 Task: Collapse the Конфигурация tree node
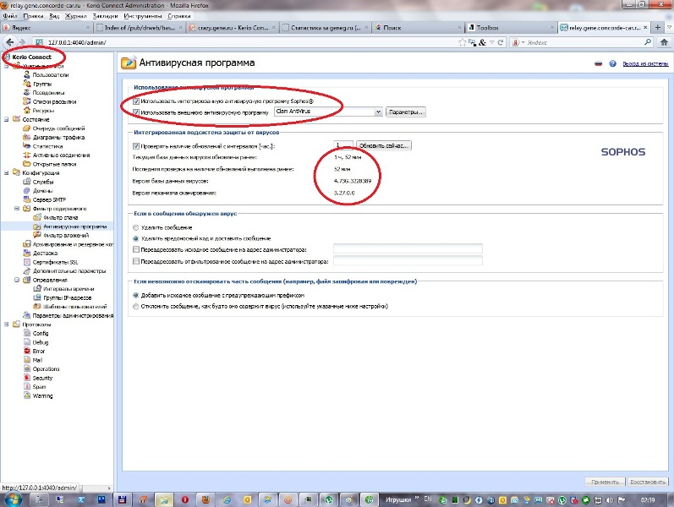(6, 172)
